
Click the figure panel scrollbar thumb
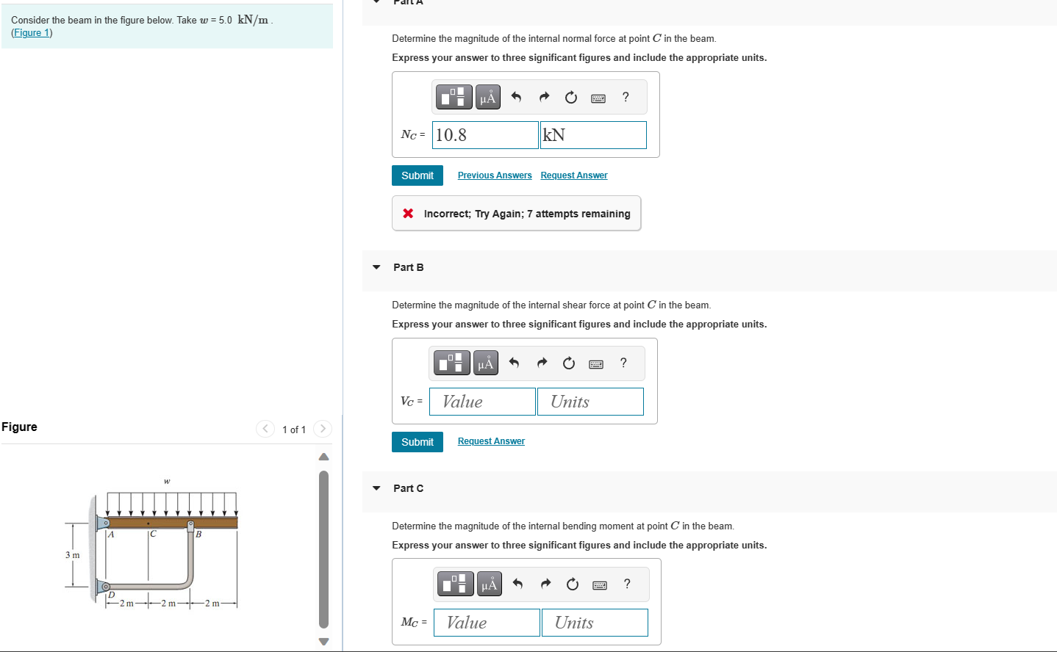323,549
